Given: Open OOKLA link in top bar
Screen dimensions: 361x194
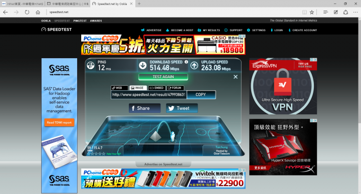Looking at the screenshot, I should (46, 21).
